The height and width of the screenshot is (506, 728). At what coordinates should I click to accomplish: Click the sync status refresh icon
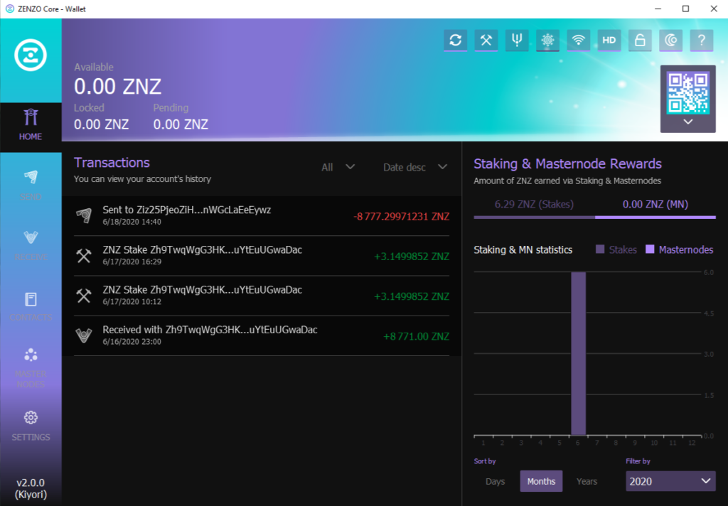[455, 41]
